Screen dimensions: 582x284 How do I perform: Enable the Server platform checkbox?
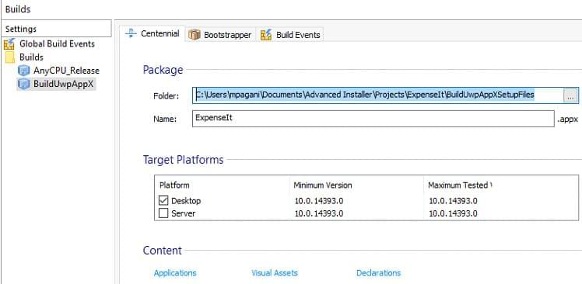(x=163, y=213)
